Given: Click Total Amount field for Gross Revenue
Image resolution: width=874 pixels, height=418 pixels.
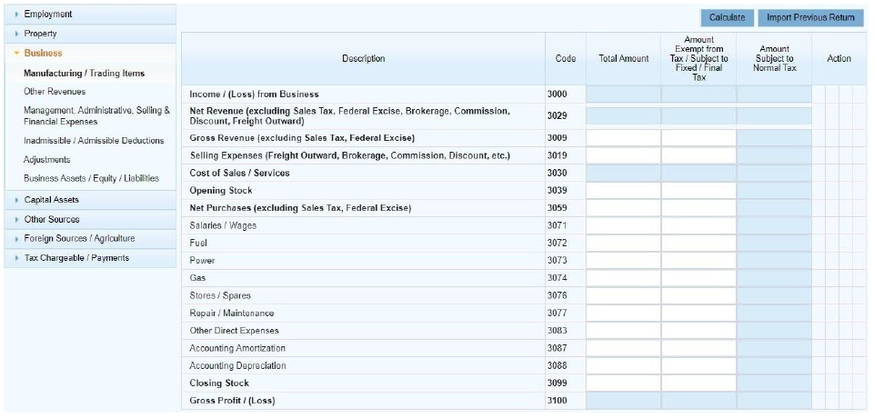Looking at the screenshot, I should point(623,138).
